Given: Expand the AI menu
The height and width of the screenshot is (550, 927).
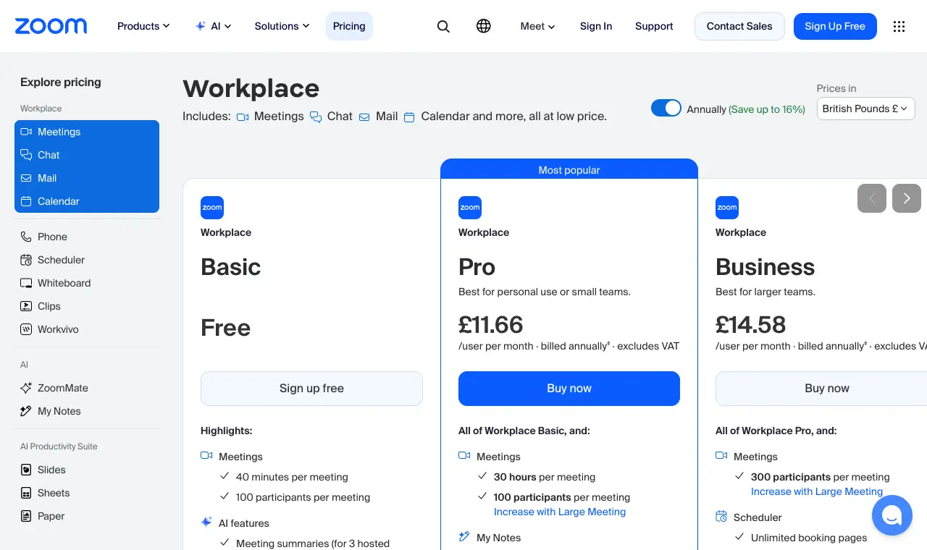Looking at the screenshot, I should pyautogui.click(x=214, y=26).
